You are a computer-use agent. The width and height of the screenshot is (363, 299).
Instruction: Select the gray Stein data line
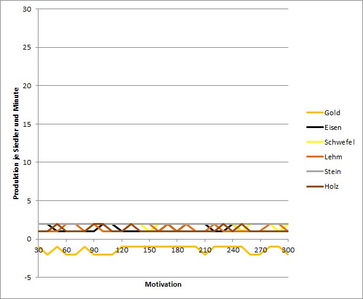coord(163,224)
